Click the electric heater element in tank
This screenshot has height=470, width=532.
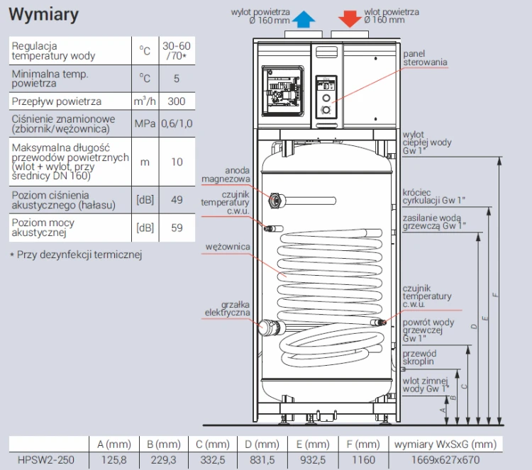272,328
